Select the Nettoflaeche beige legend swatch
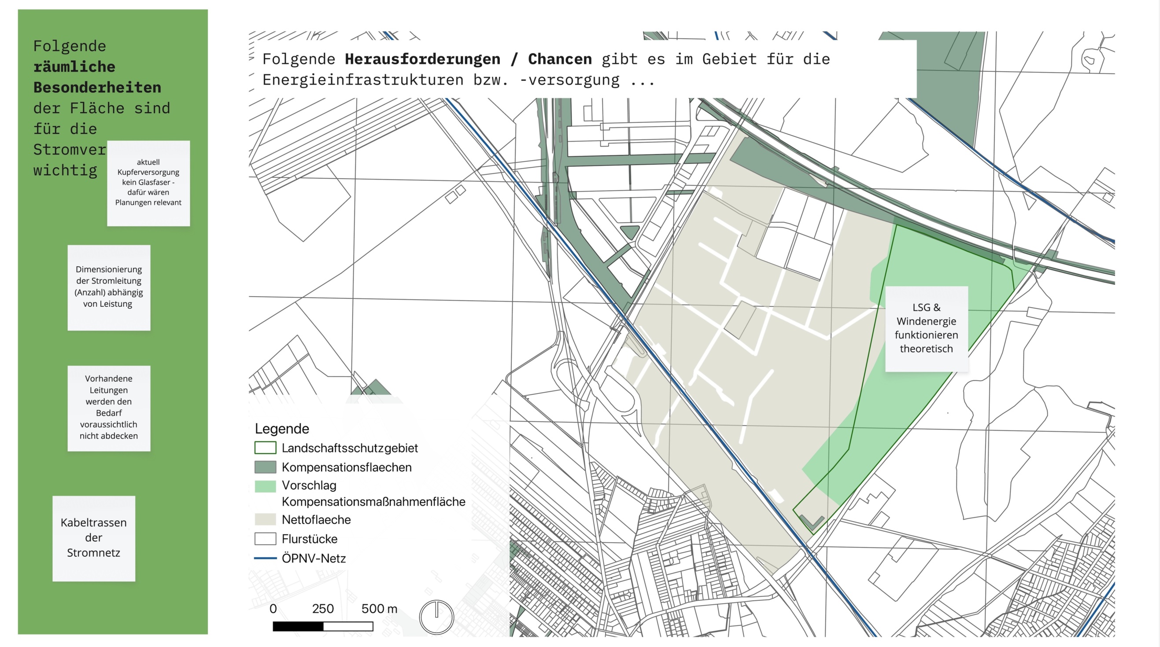The image size is (1160, 647). click(x=265, y=519)
